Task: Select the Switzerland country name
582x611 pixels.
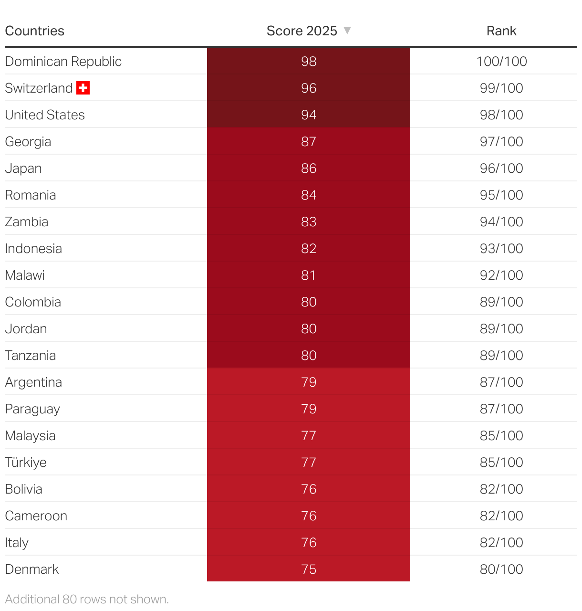Action: (39, 88)
